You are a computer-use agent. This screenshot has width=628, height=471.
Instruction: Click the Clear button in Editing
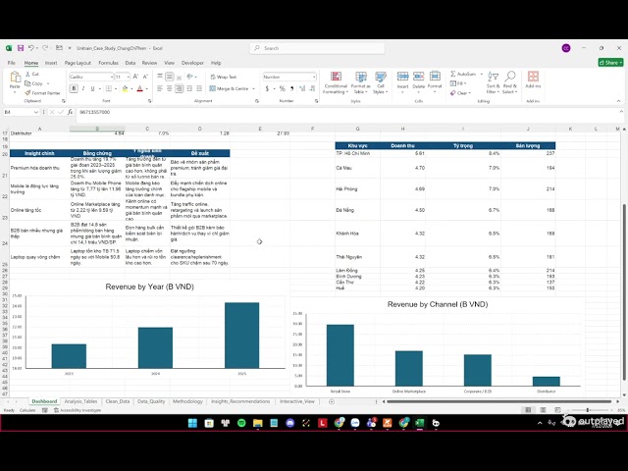pos(460,93)
